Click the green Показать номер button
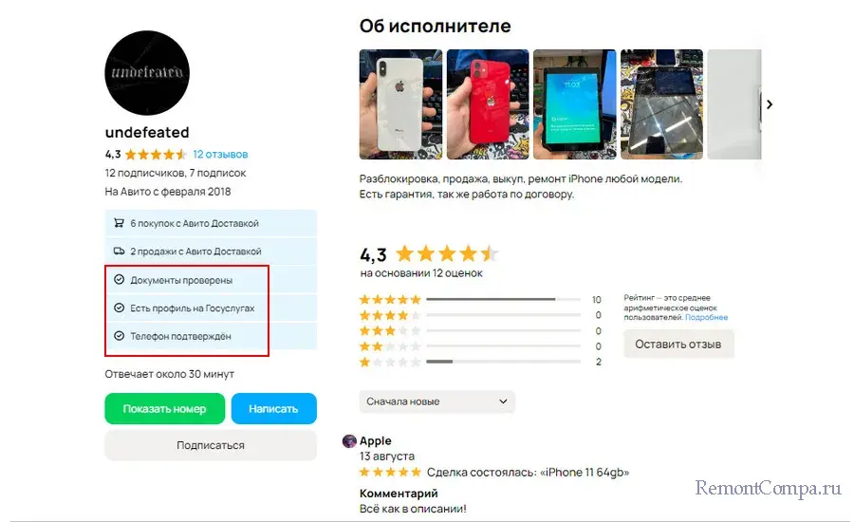 [164, 409]
